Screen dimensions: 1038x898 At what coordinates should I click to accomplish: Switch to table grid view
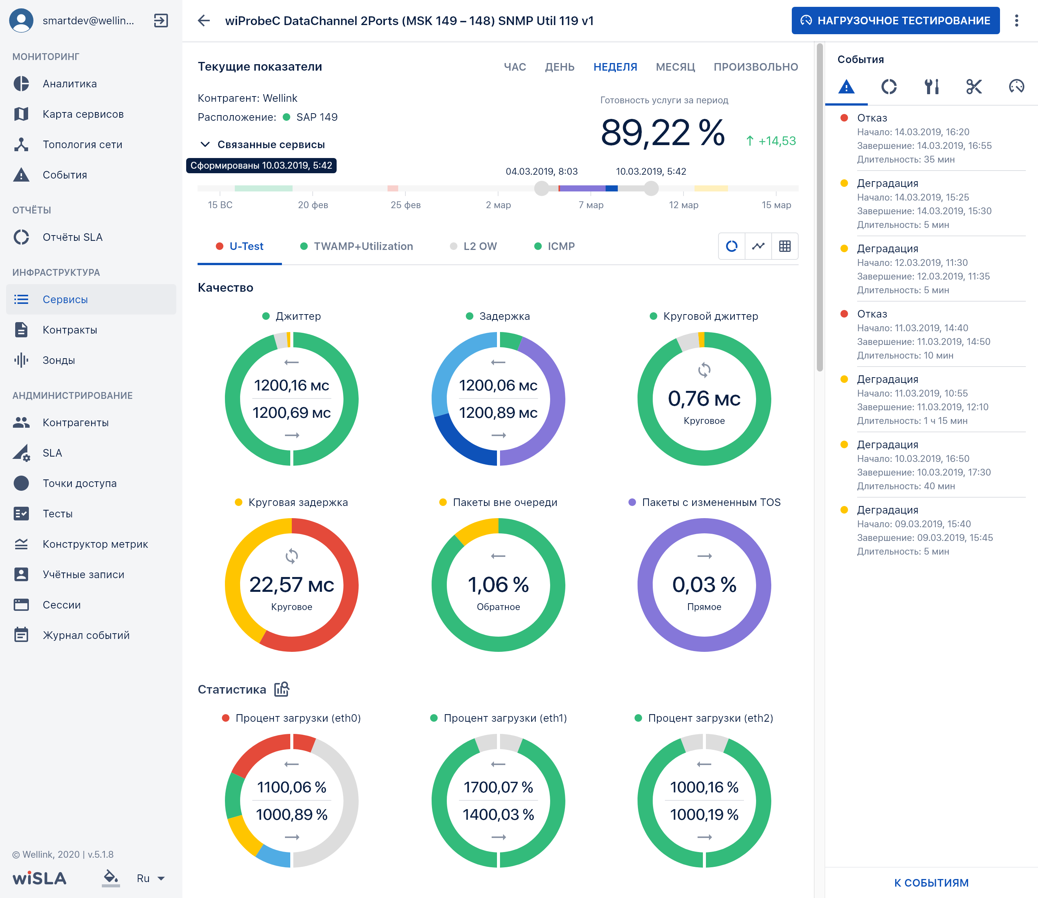(x=785, y=246)
